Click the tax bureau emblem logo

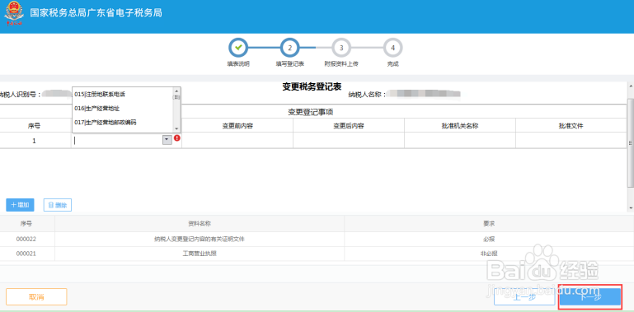point(14,13)
